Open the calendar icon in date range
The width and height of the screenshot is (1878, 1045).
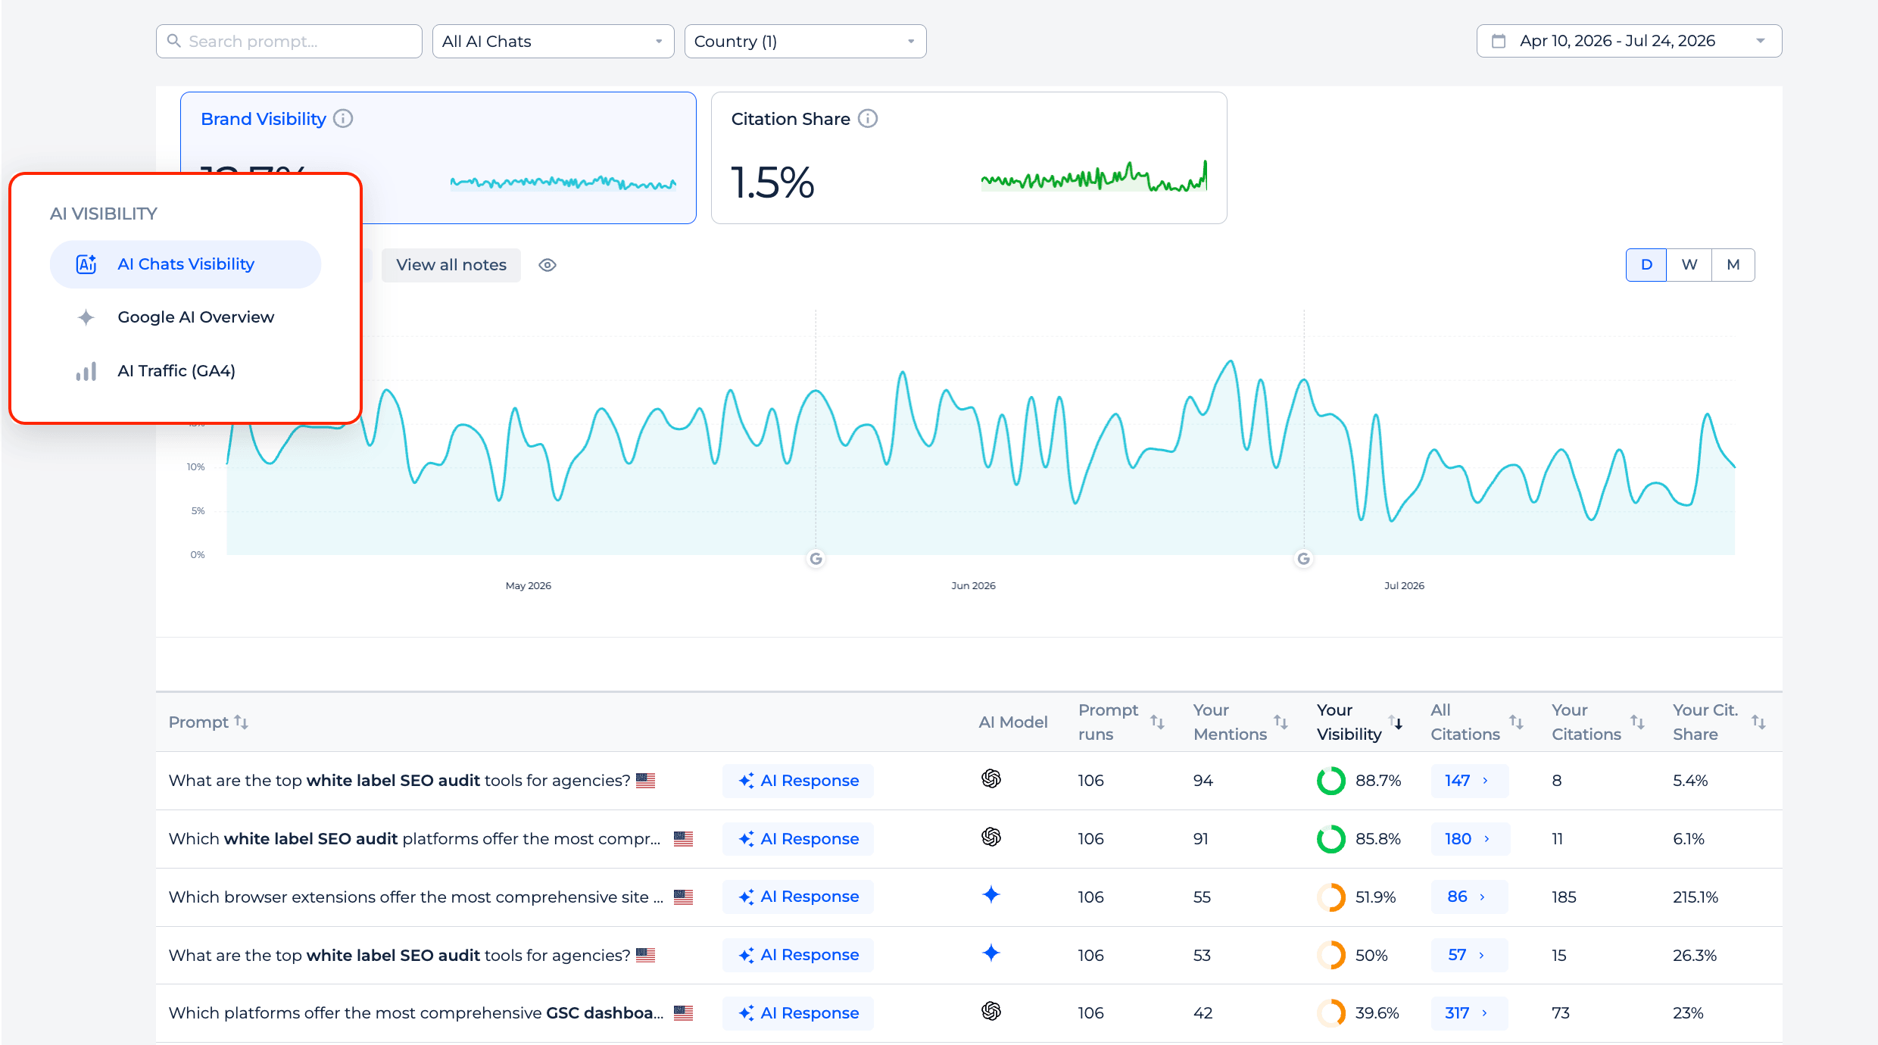[1498, 41]
